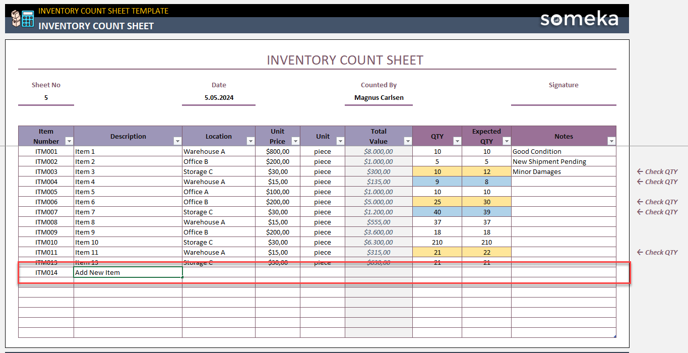Click the calculator inventory icon in the header

click(x=24, y=18)
